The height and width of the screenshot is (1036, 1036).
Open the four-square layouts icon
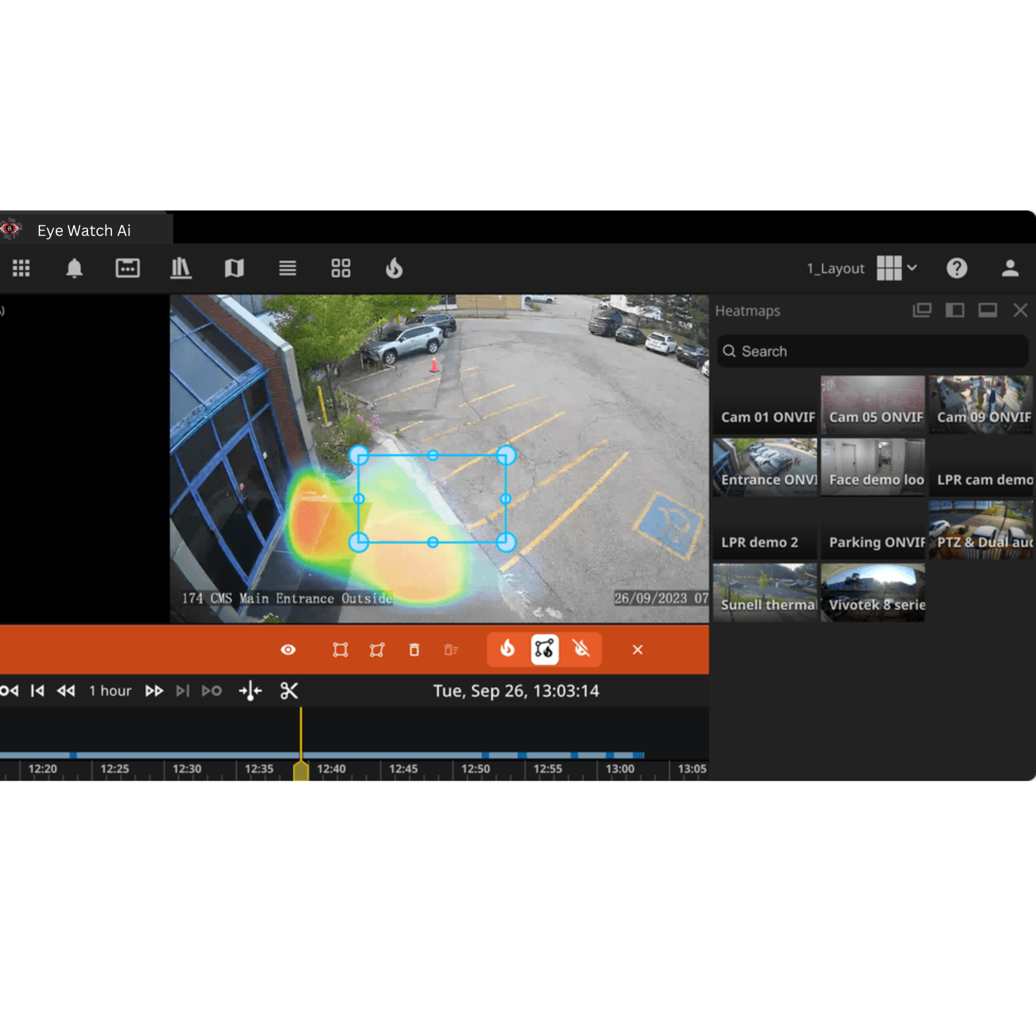341,268
